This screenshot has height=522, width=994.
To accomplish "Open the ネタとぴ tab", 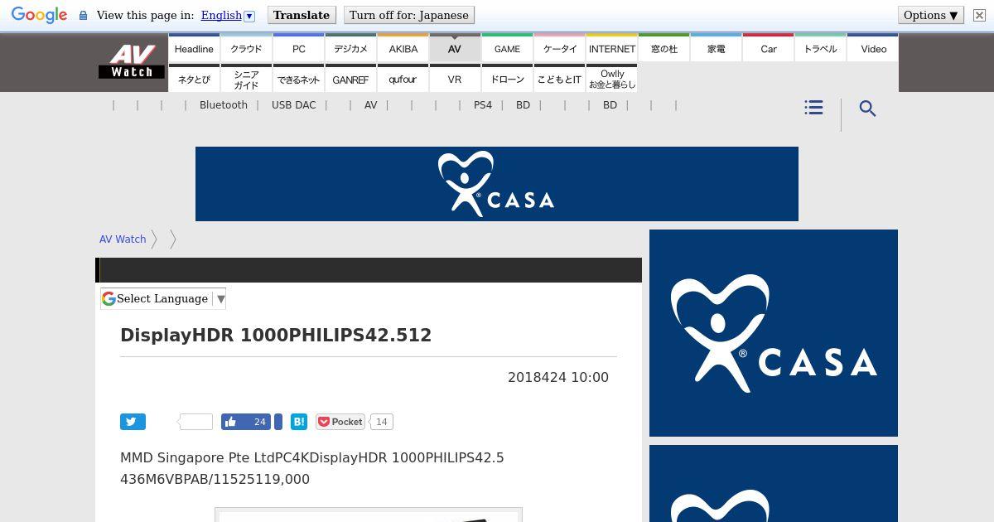I will (194, 79).
